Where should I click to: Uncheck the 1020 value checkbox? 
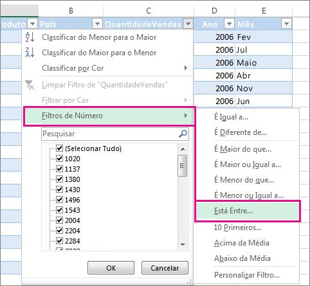point(59,158)
